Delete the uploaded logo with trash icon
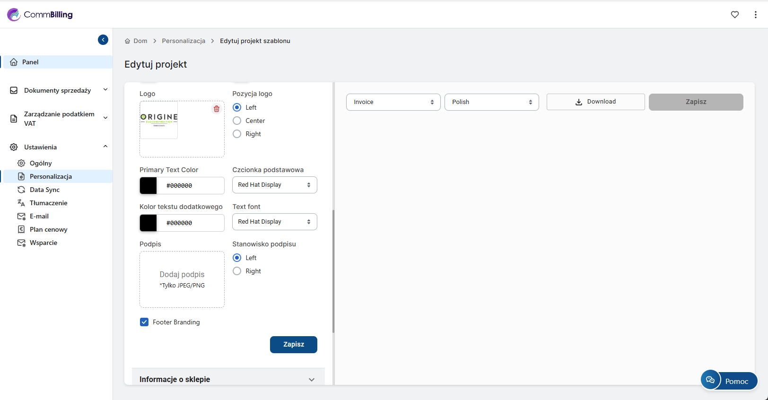 [217, 109]
